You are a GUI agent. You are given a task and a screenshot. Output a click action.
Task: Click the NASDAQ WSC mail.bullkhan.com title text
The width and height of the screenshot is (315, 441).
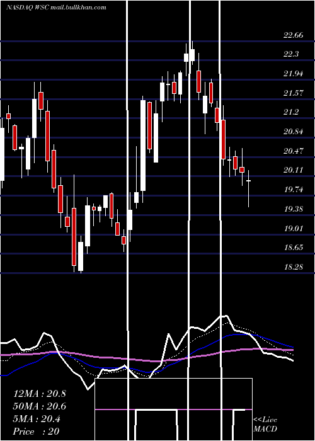point(56,8)
